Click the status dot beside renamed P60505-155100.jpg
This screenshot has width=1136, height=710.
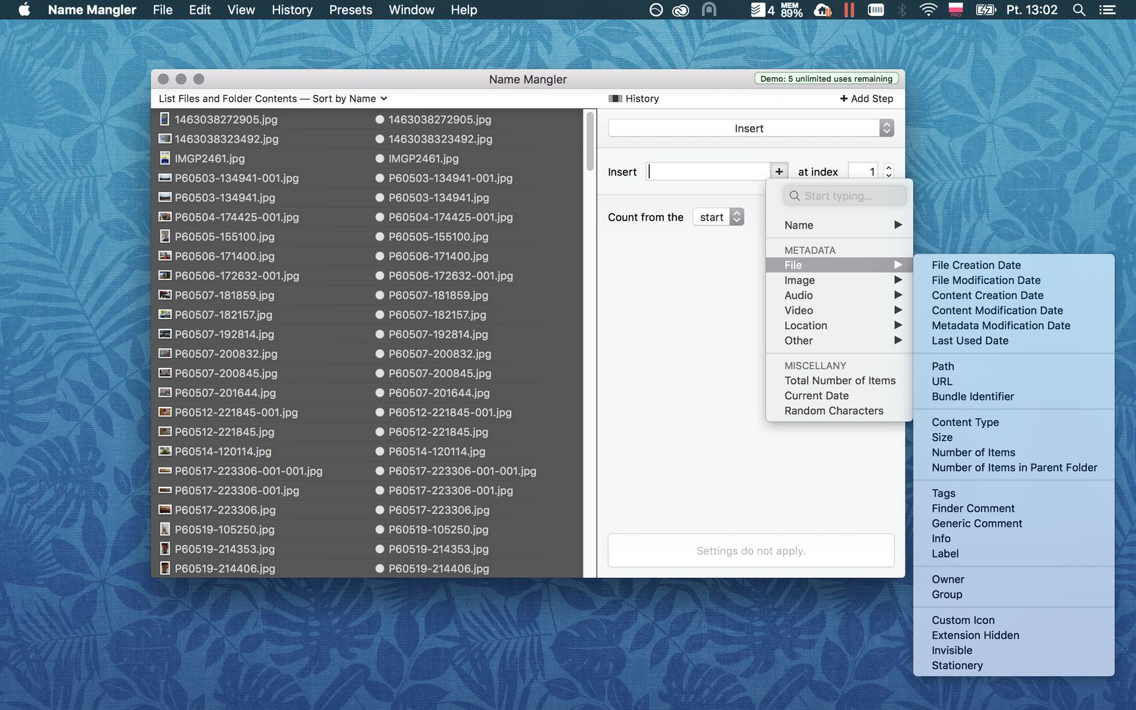(380, 236)
